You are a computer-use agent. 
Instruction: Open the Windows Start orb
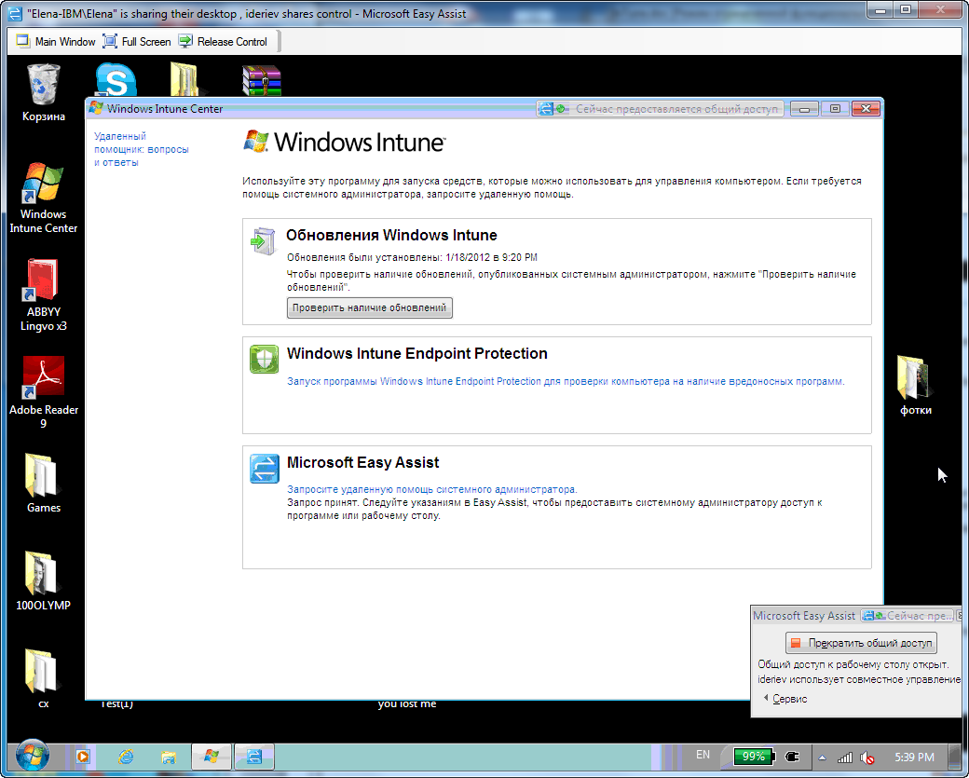32,757
